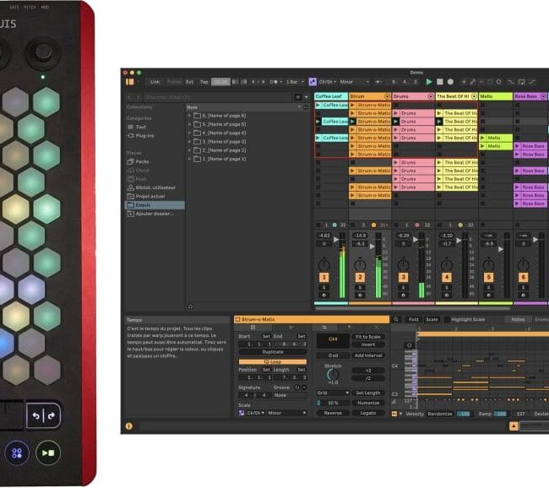
Task: Open the 1 Bar quantization dropdown
Action: click(x=295, y=82)
